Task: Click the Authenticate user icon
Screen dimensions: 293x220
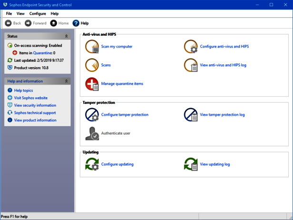Action: click(92, 133)
